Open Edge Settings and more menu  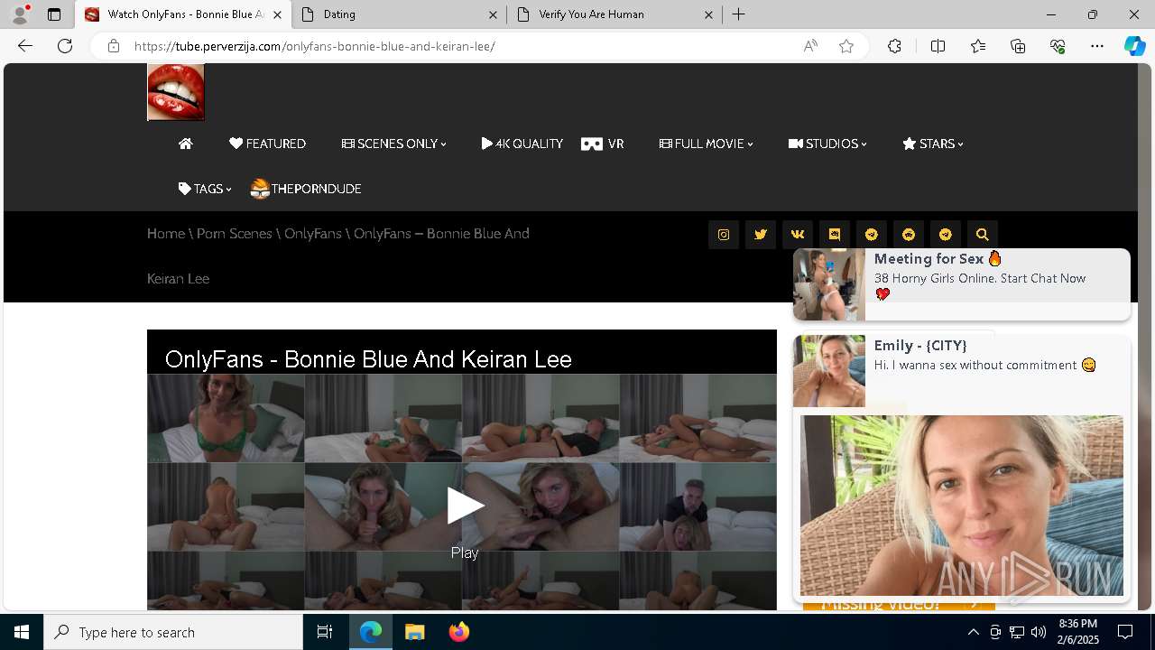pyautogui.click(x=1097, y=46)
